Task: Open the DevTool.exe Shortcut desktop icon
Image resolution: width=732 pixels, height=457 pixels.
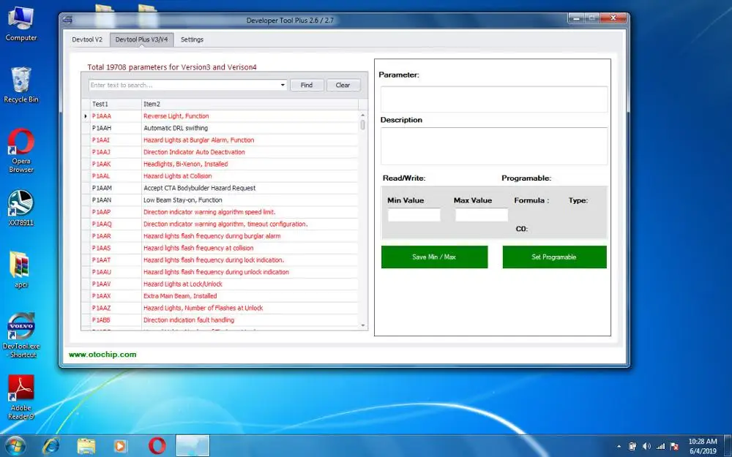Action: tap(21, 335)
